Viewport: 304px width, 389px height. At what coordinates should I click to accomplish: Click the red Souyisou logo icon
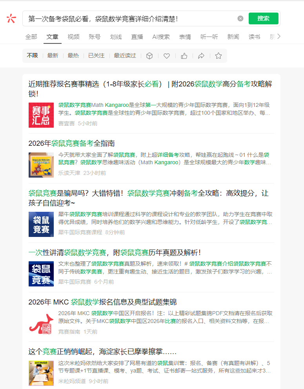coord(11,18)
